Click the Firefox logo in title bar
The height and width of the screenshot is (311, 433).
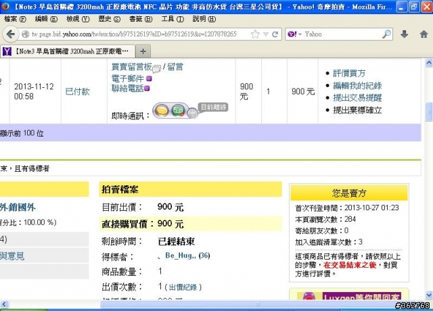click(x=5, y=7)
